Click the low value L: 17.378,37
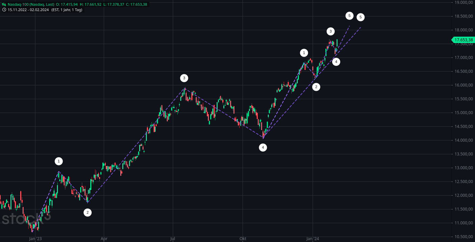The image size is (475, 242). pos(114,4)
